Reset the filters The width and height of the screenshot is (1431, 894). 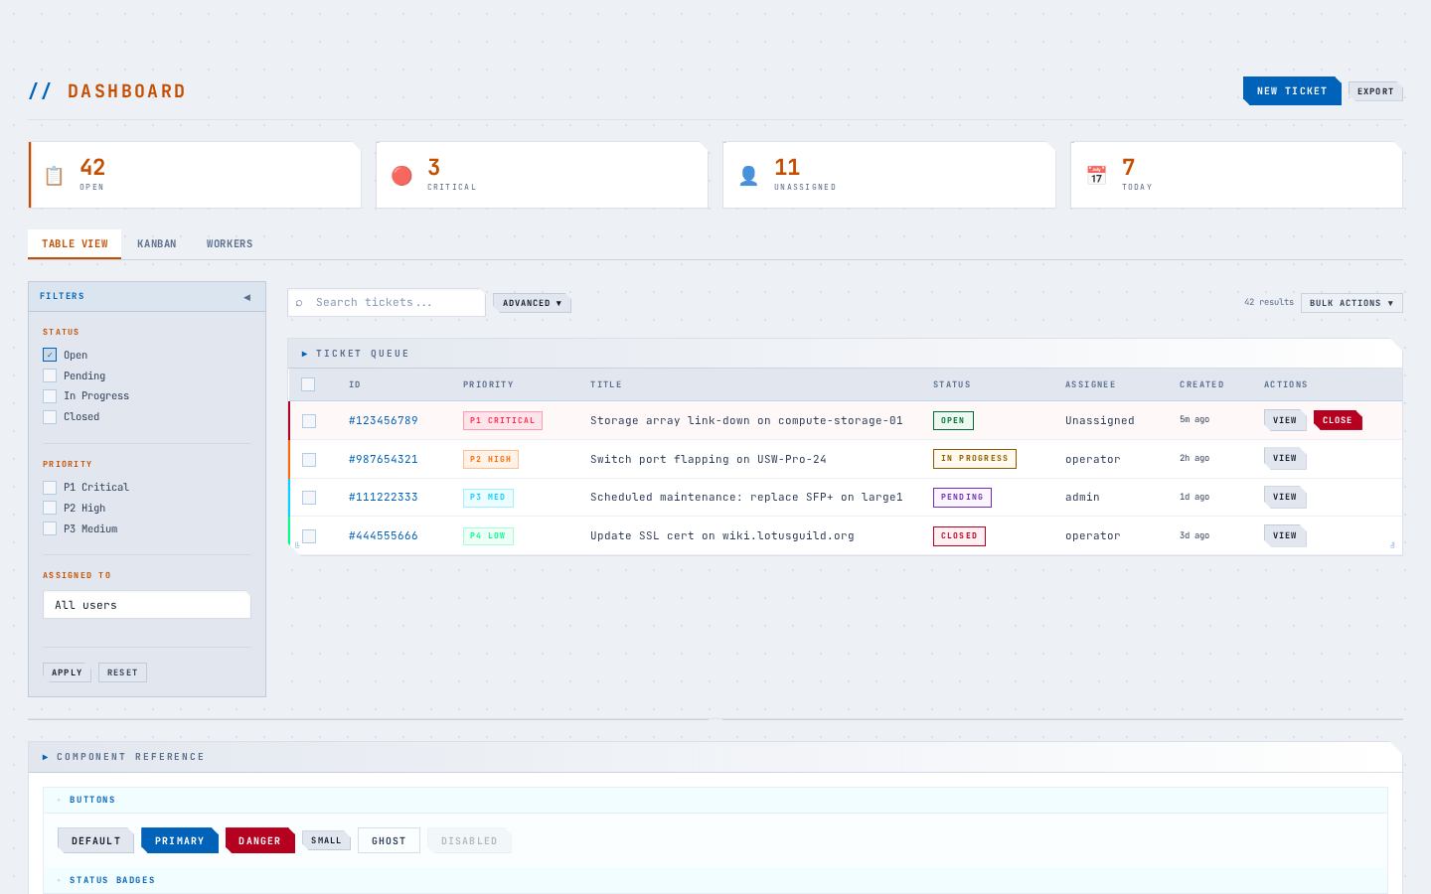pos(122,672)
